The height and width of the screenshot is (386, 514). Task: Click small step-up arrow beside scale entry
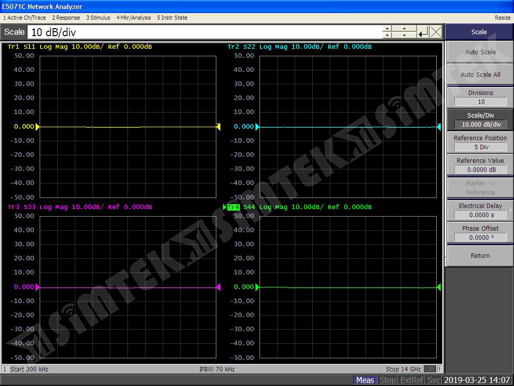pos(387,29)
